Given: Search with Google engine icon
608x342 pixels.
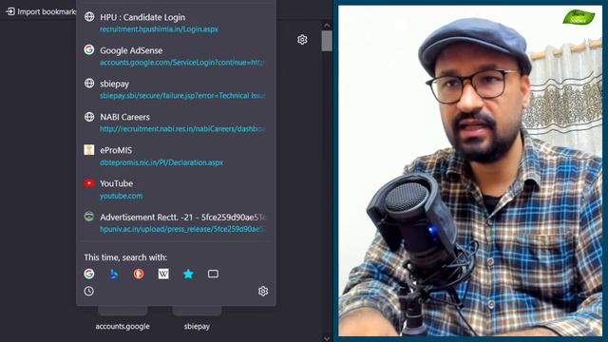Looking at the screenshot, I should (x=88, y=274).
